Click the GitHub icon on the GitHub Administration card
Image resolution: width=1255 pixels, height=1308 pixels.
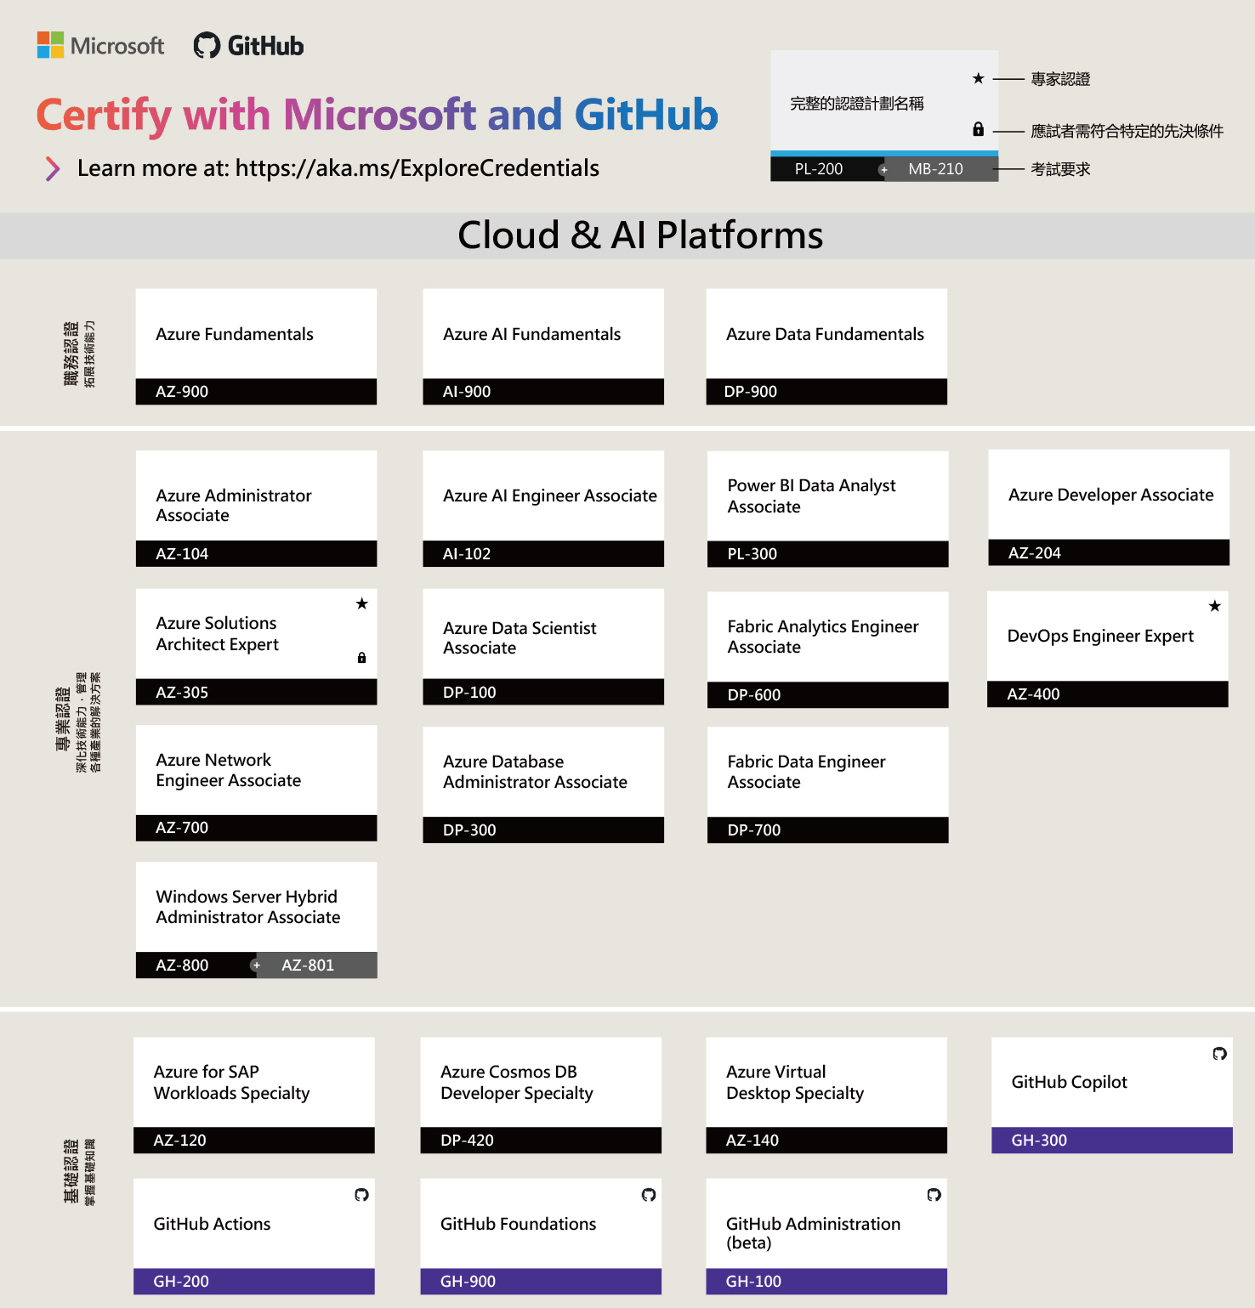pos(934,1195)
